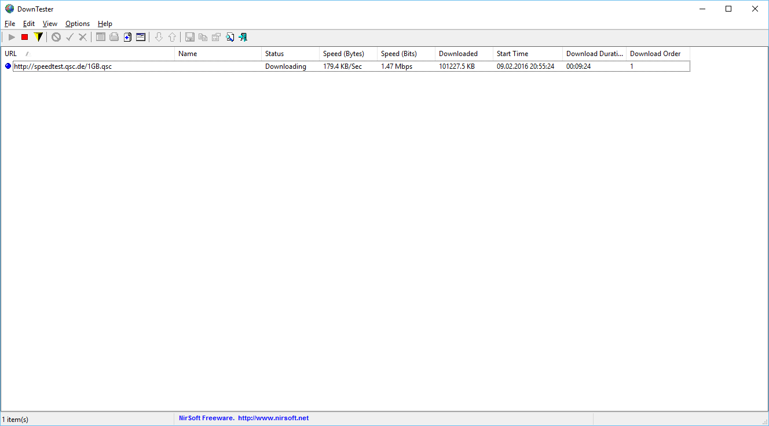Open the add new URL icon
The image size is (769, 426).
127,37
